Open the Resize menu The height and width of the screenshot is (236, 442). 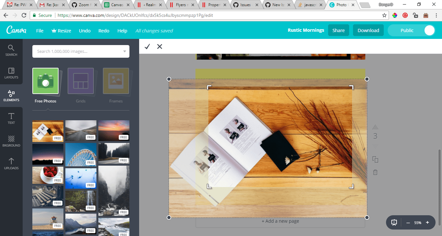pyautogui.click(x=61, y=30)
